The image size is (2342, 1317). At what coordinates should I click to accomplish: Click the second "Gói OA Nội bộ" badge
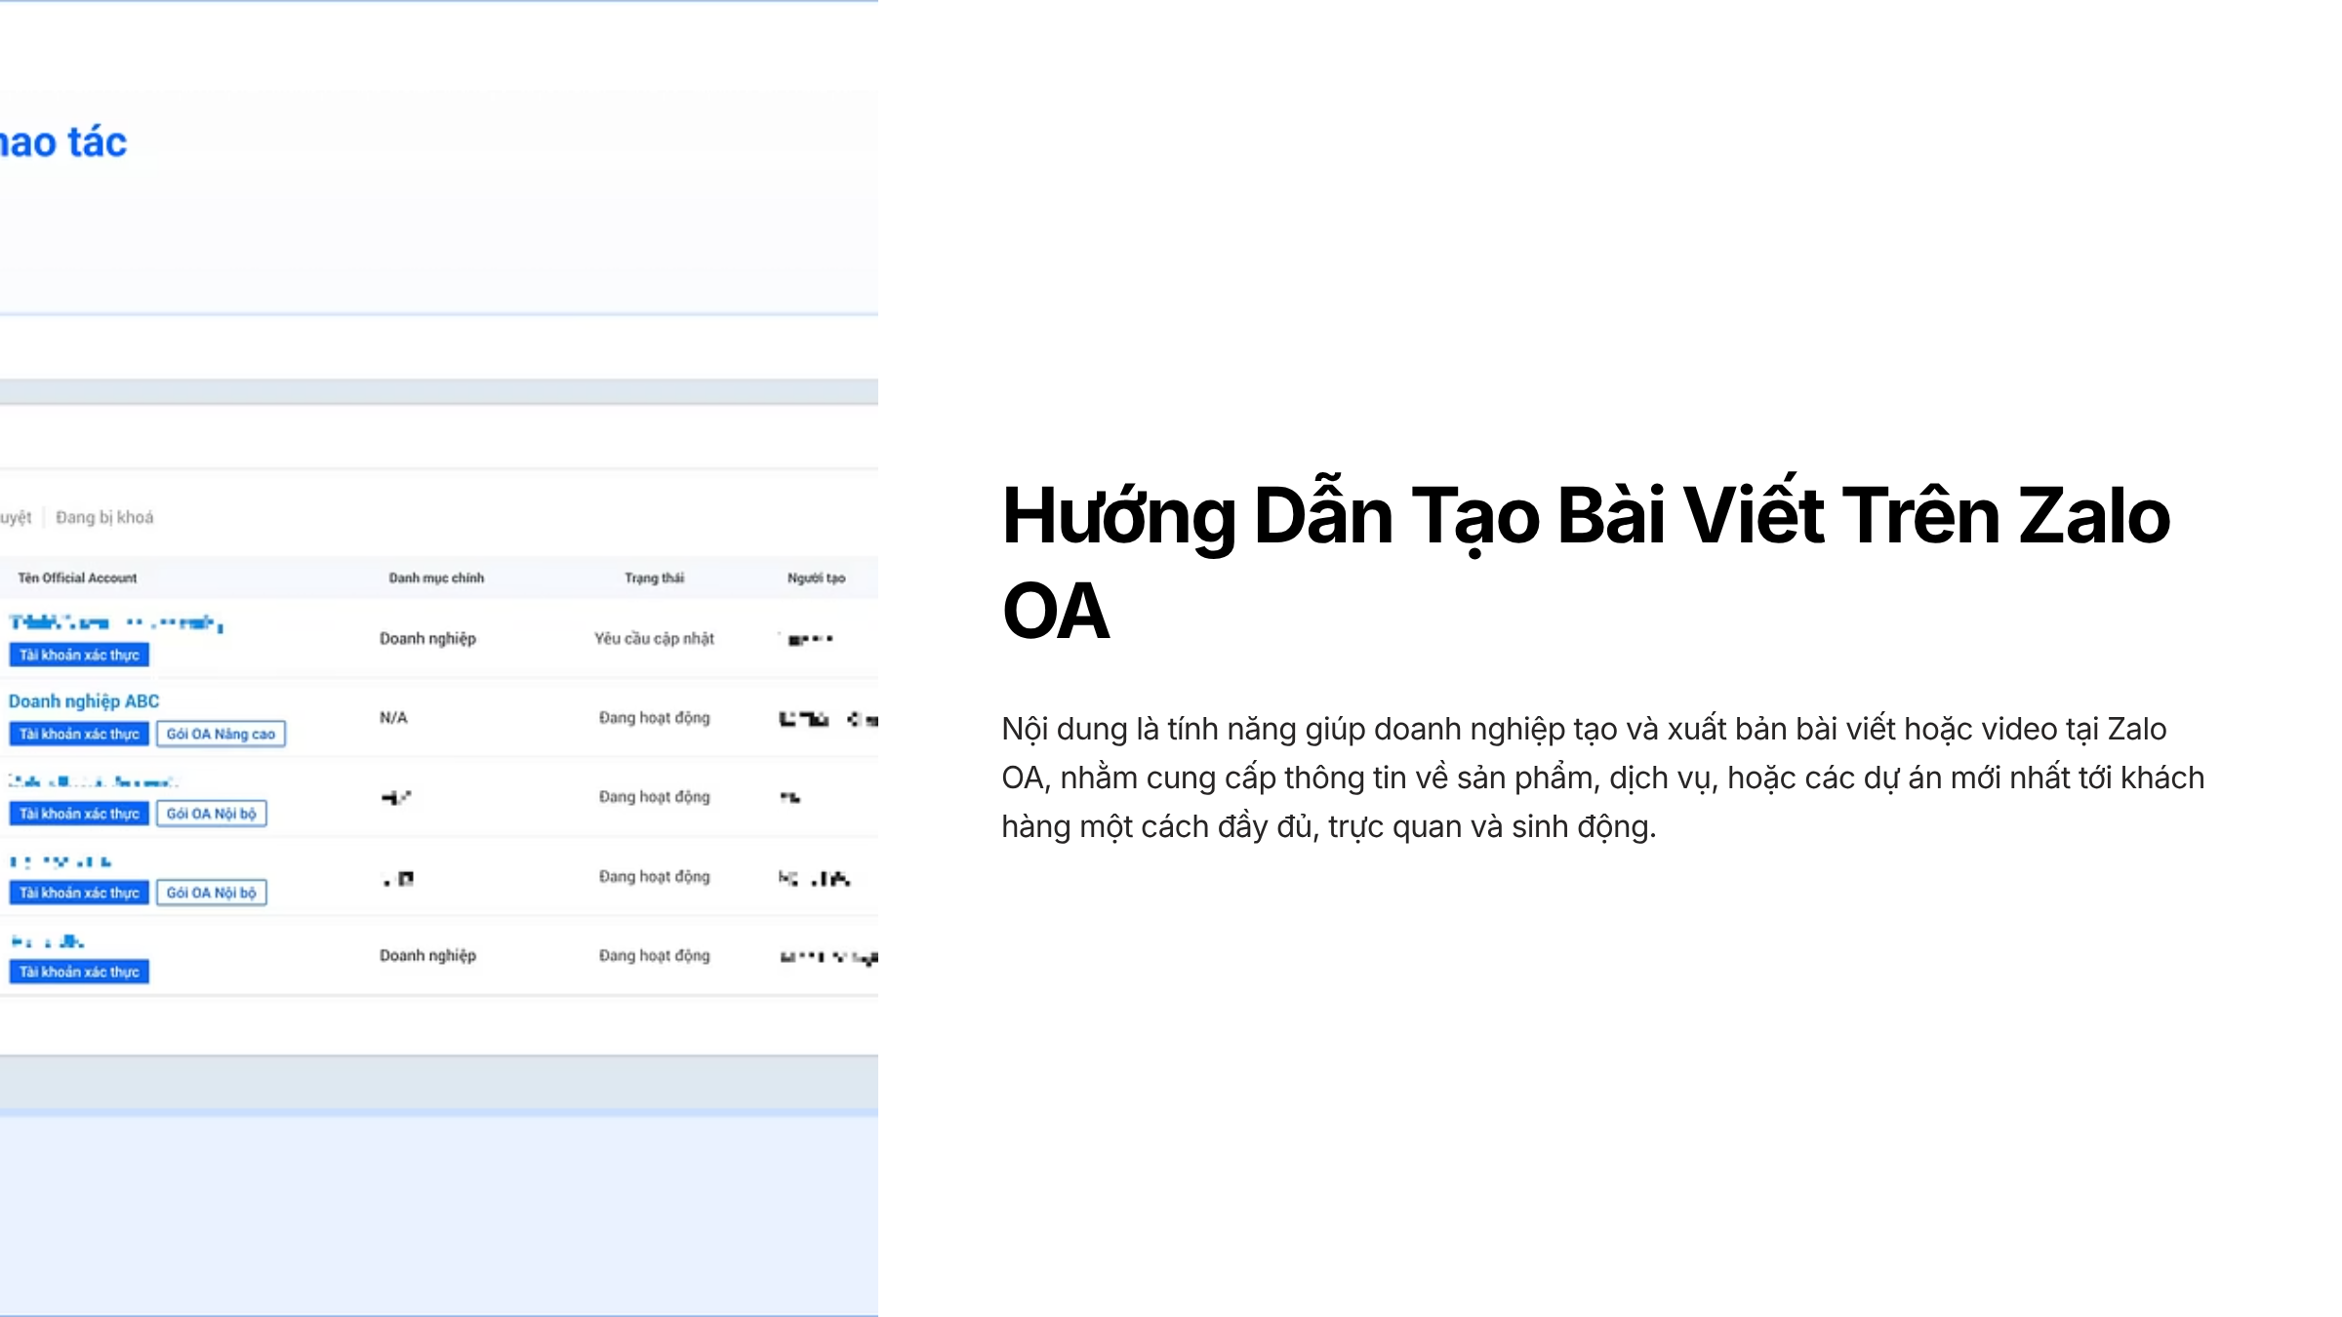pos(211,892)
